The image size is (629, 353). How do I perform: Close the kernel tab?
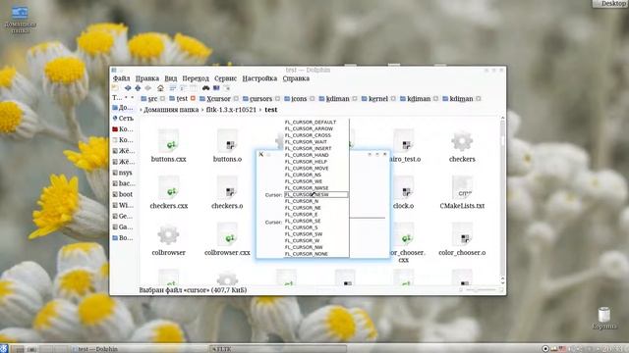point(393,98)
